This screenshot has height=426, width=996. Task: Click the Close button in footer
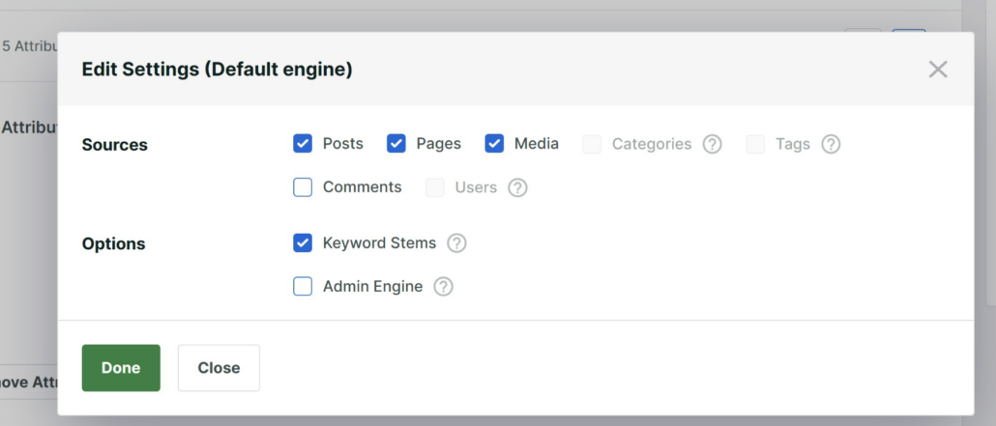tap(219, 368)
